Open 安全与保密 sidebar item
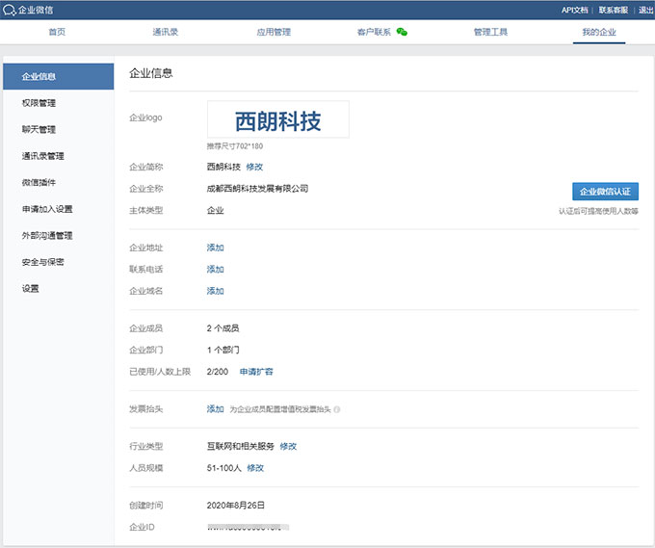This screenshot has width=655, height=548. click(x=42, y=262)
